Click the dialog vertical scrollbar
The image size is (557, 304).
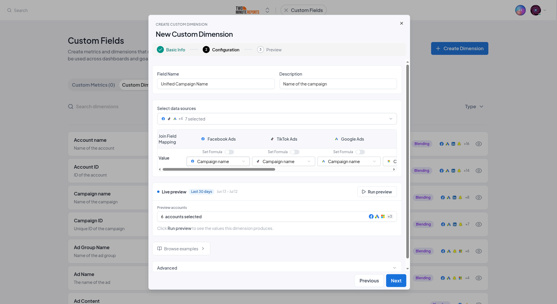click(407, 161)
